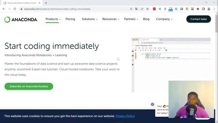The width and height of the screenshot is (218, 123).
Task: Click the padlock site info icon
Action: click(x=21, y=9)
